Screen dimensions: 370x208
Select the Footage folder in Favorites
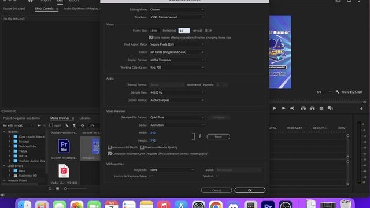pyautogui.click(x=24, y=142)
